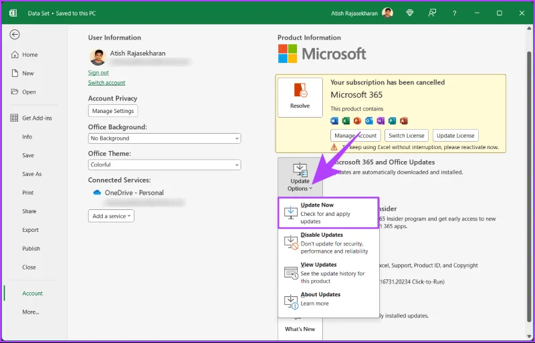
Task: Click the Outlook app icon
Action: 369,121
